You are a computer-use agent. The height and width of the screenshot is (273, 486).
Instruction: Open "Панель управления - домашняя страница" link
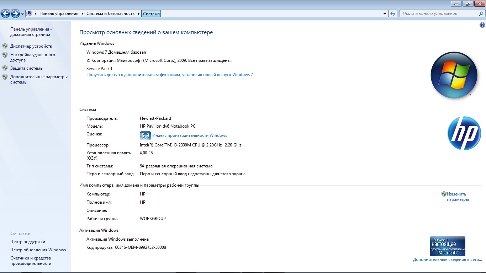tap(31, 32)
